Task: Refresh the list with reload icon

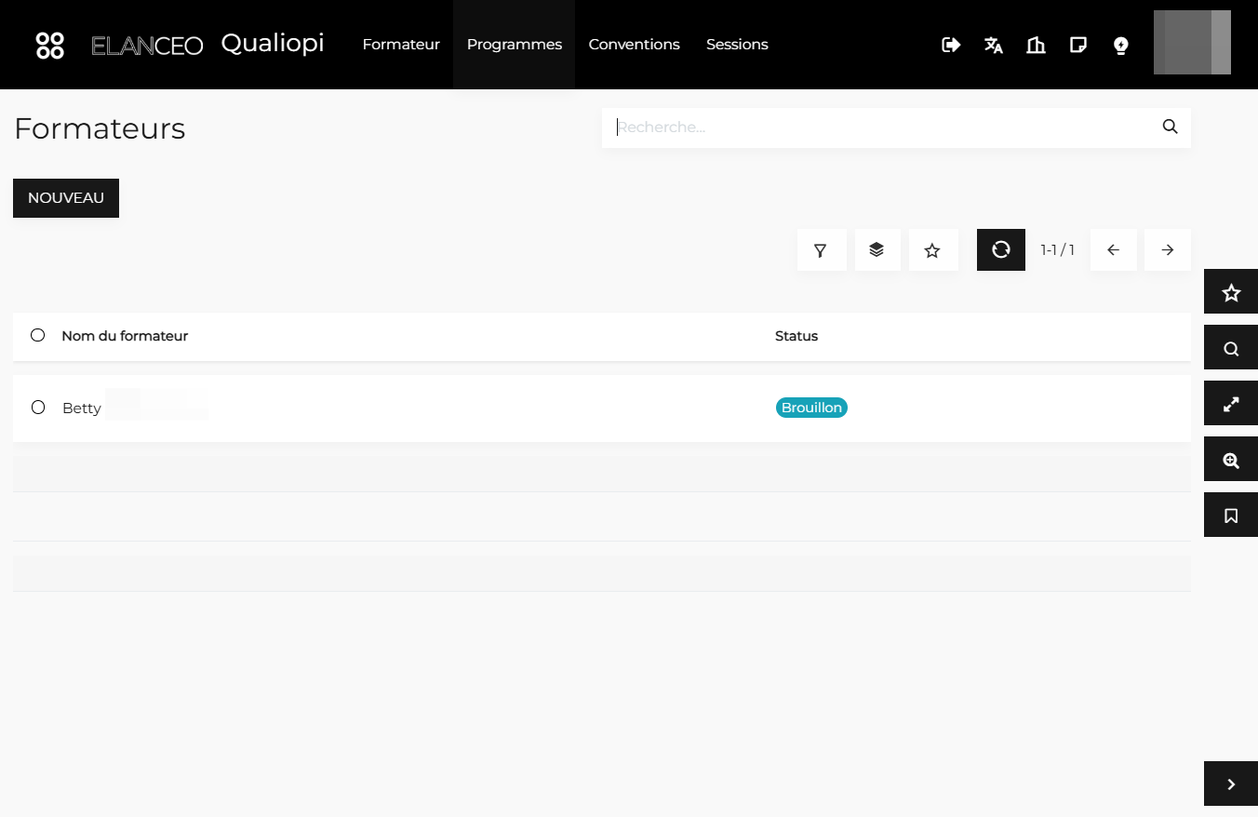Action: 1001,250
